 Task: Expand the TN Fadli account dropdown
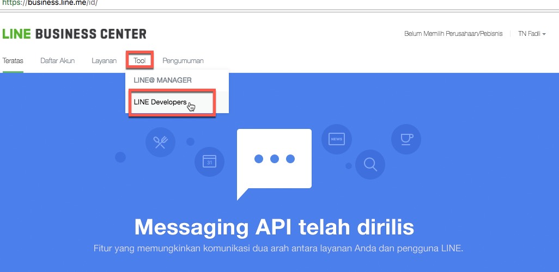[532, 34]
